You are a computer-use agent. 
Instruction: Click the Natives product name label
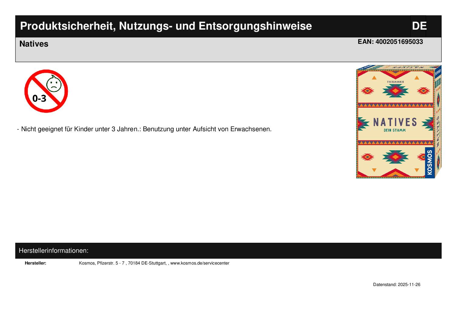tap(34, 44)
